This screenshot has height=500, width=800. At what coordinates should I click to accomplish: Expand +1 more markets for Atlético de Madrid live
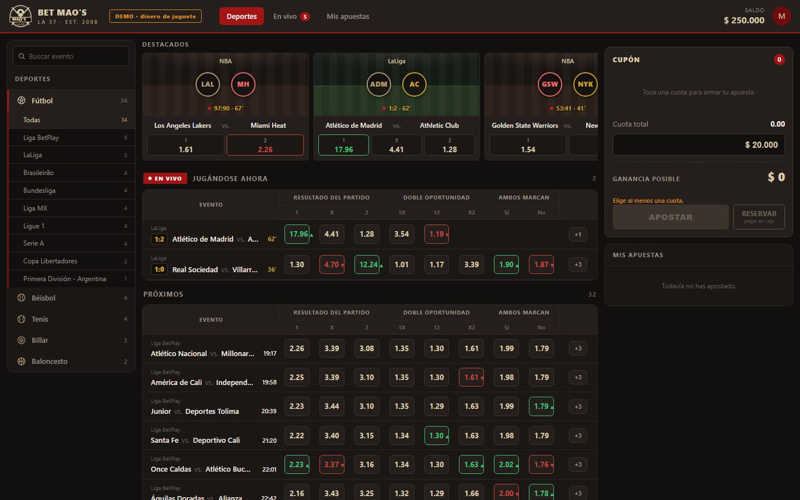[x=578, y=234]
